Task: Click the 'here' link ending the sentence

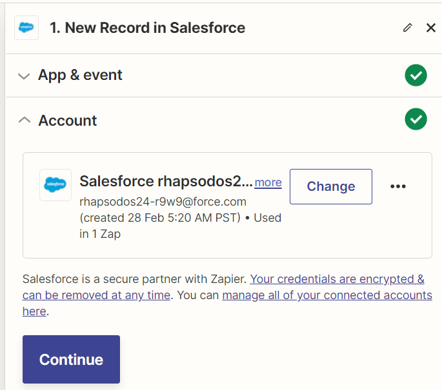Action: [34, 311]
